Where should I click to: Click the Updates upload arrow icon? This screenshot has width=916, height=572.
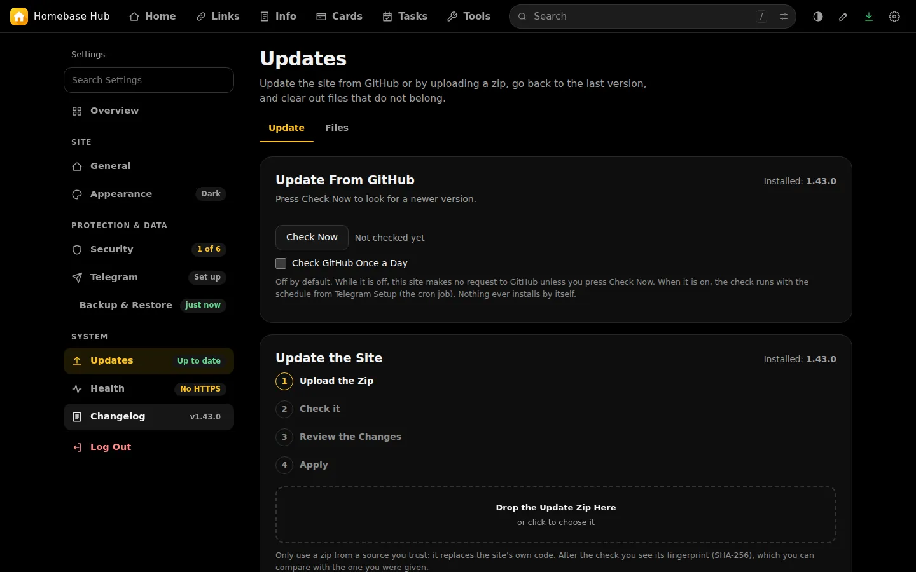[x=77, y=361]
